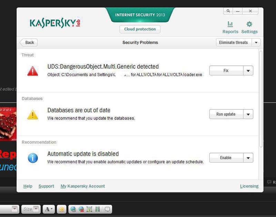Open the Reports chart icon
This screenshot has width=276, height=217.
pyautogui.click(x=230, y=24)
